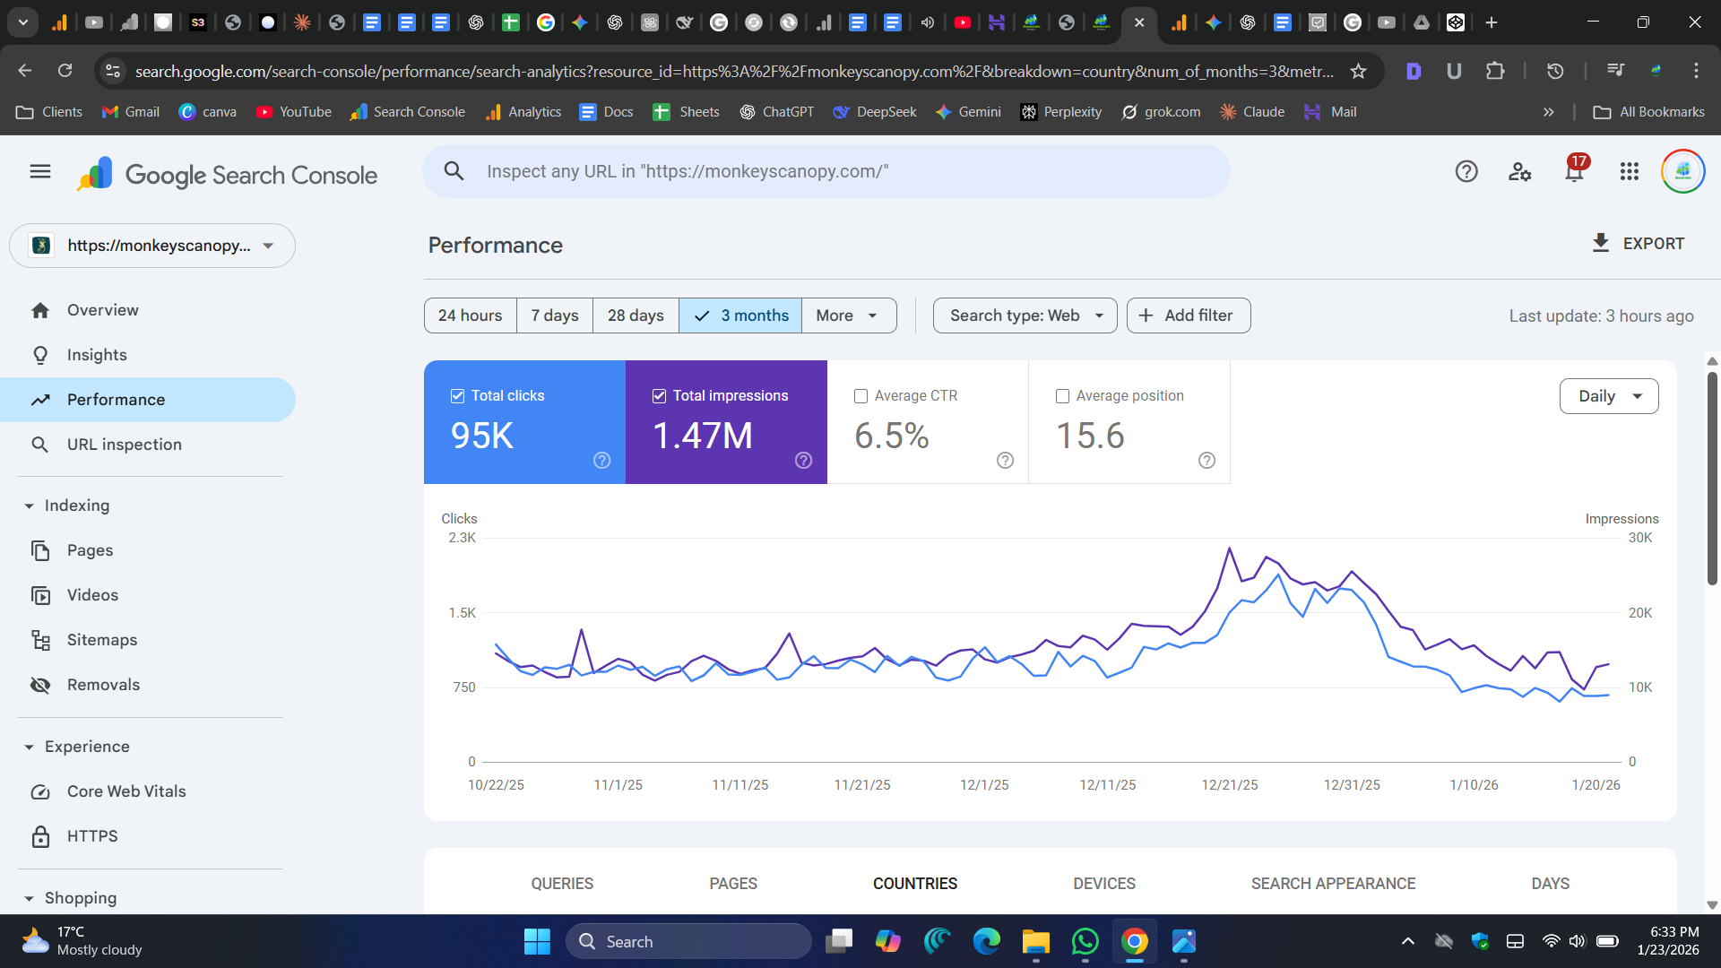
Task: Open the Daily granularity dropdown
Action: tap(1608, 395)
